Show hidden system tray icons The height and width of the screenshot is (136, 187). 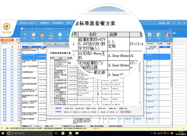point(152,133)
